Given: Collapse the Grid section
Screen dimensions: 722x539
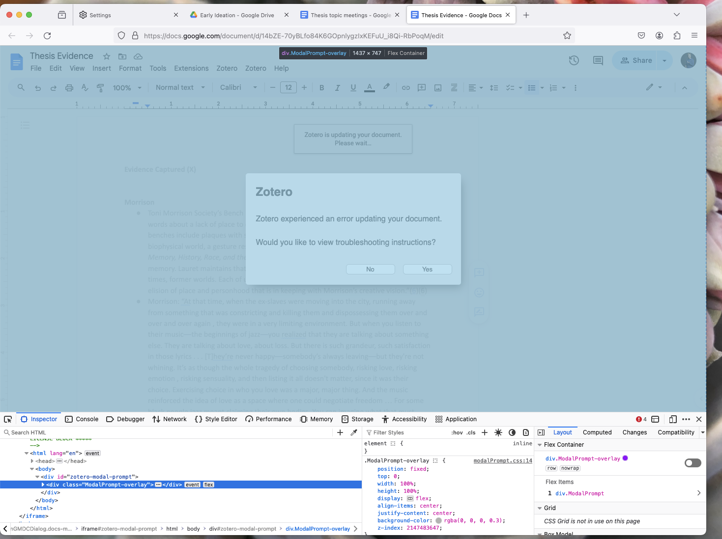Looking at the screenshot, I should [x=540, y=508].
